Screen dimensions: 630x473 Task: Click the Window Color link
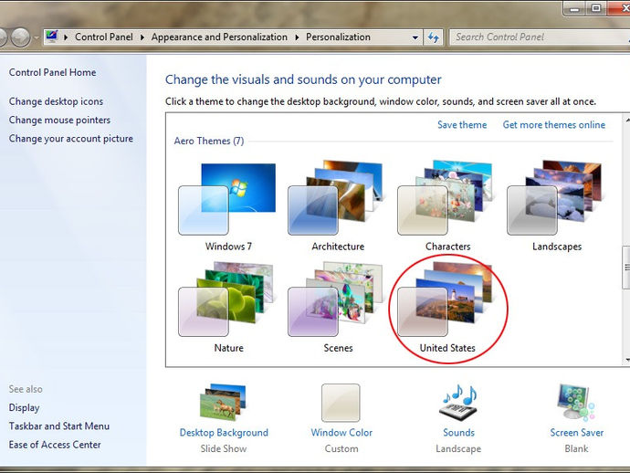pyautogui.click(x=341, y=433)
